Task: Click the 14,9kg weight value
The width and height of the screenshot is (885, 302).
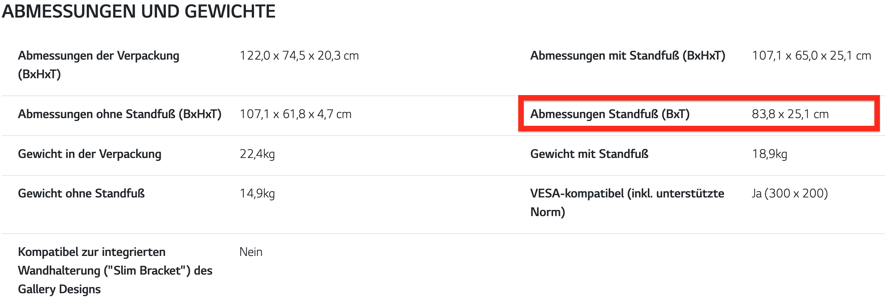Action: [x=257, y=193]
